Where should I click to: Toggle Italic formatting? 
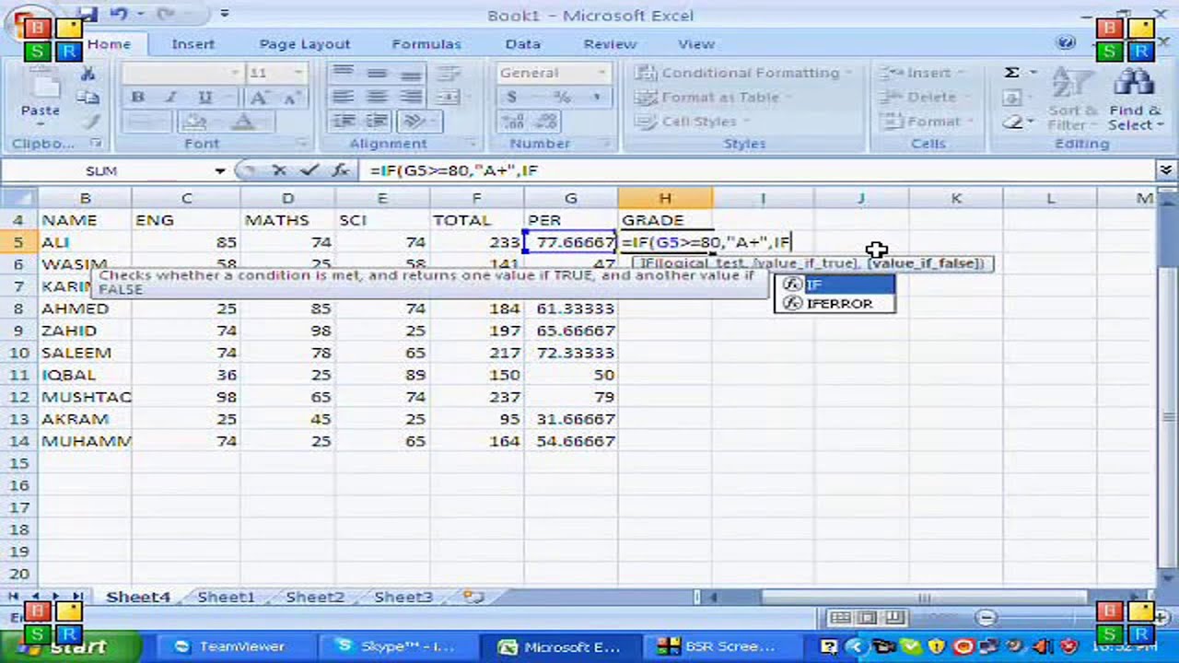pos(170,98)
